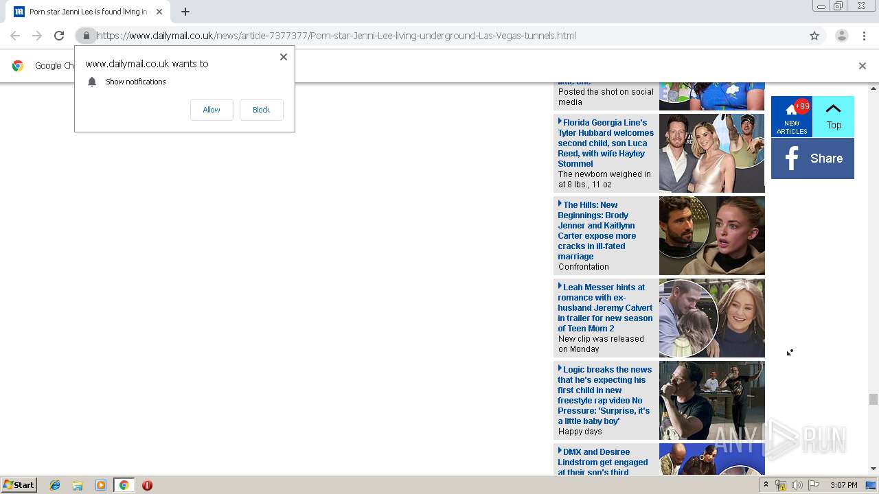Click the Logic rap video thumbnail

click(x=711, y=400)
